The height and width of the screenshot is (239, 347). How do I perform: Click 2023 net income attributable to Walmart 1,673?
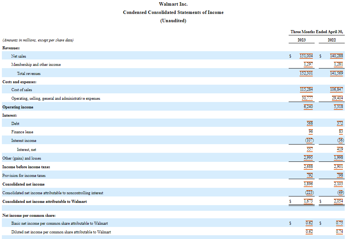click(308, 201)
